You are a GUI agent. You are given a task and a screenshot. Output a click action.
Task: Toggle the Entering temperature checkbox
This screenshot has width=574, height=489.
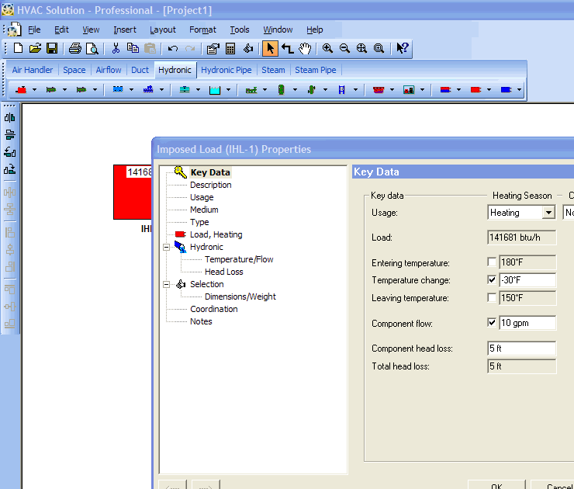[x=492, y=262]
